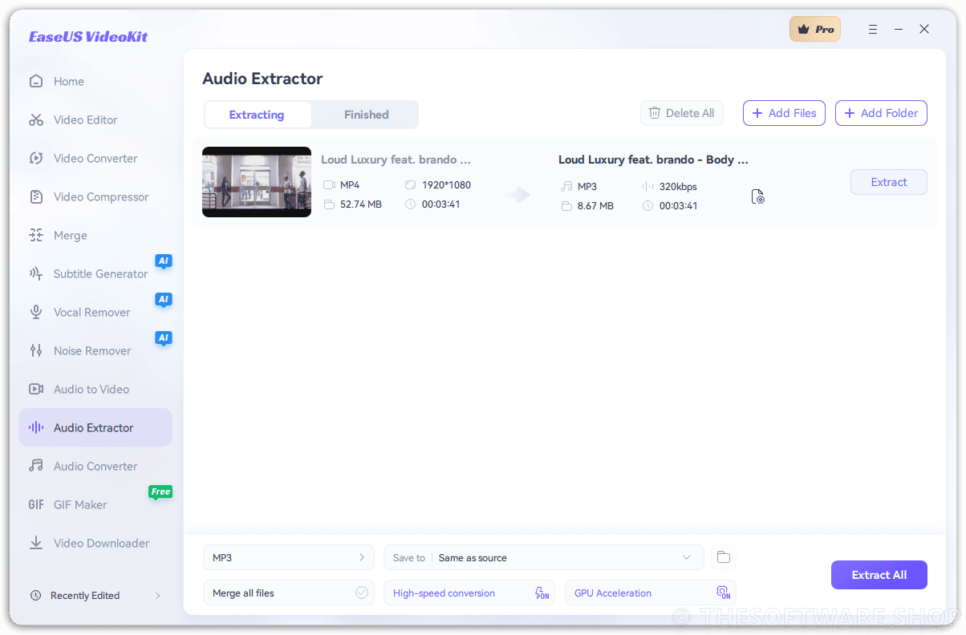
Task: Choose the Merge tool icon
Action: pos(36,235)
